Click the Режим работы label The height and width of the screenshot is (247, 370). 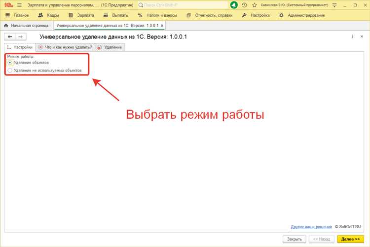click(x=21, y=57)
